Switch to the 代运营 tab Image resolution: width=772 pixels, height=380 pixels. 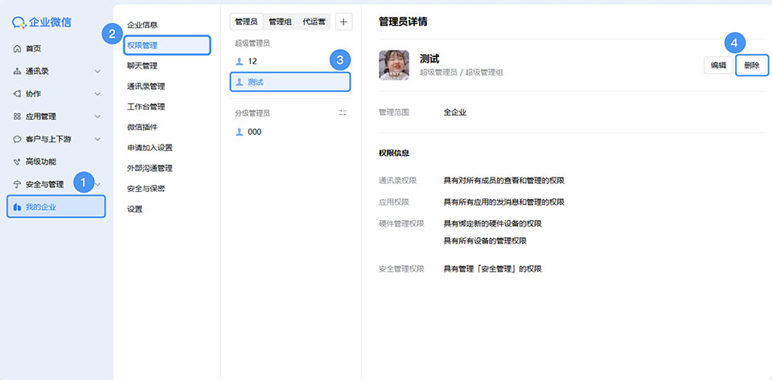[x=314, y=22]
